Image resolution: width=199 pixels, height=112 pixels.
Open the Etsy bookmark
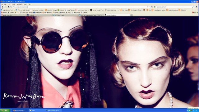point(149,10)
